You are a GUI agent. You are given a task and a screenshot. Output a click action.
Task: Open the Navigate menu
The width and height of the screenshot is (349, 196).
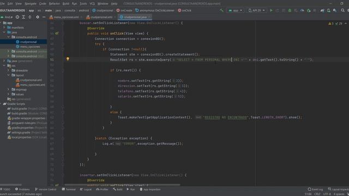coord(31,4)
